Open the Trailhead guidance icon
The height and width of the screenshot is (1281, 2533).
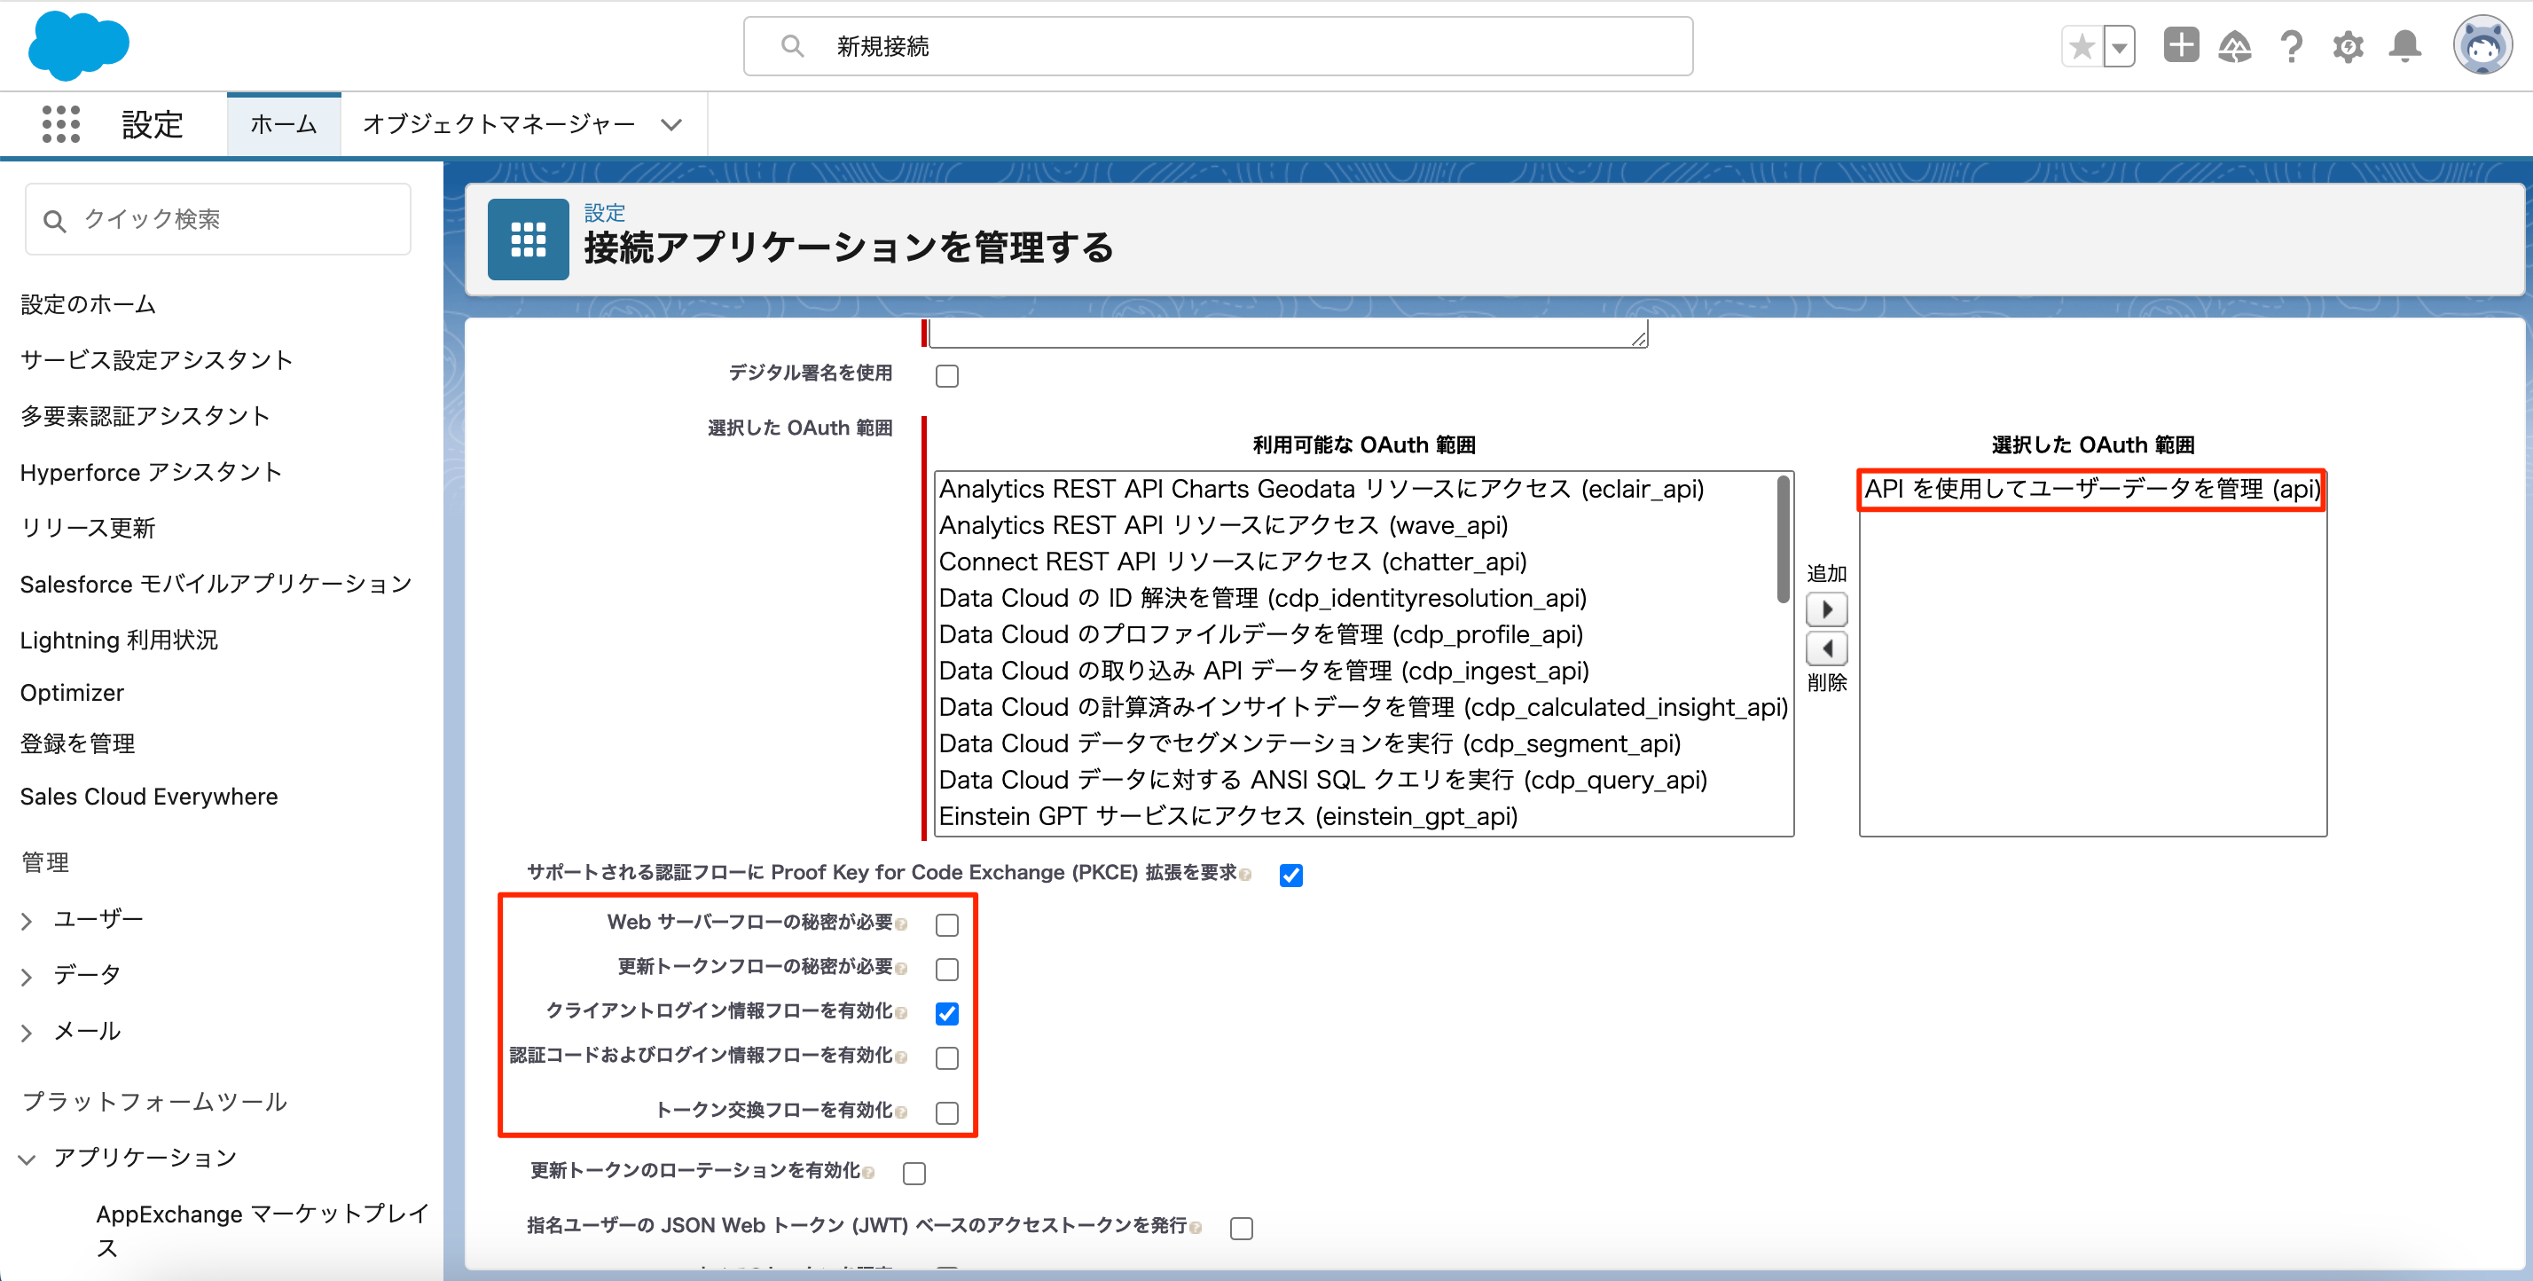pyautogui.click(x=2235, y=46)
